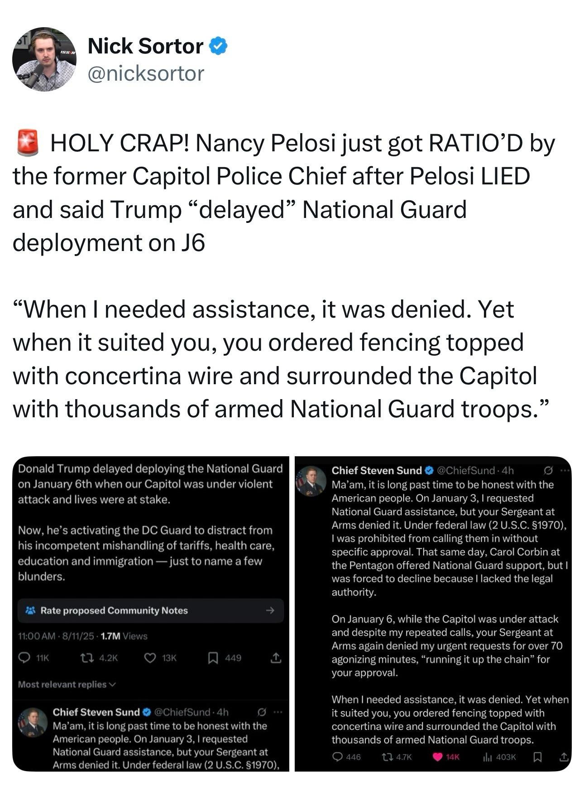Unlike Sund's reply with pink 14K heart
The width and height of the screenshot is (584, 792).
click(438, 757)
